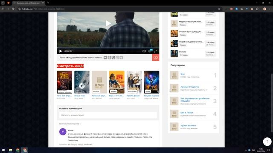The width and height of the screenshot is (273, 153).
Task: Click the page vertical scrollbar
Action: (x=272, y=103)
